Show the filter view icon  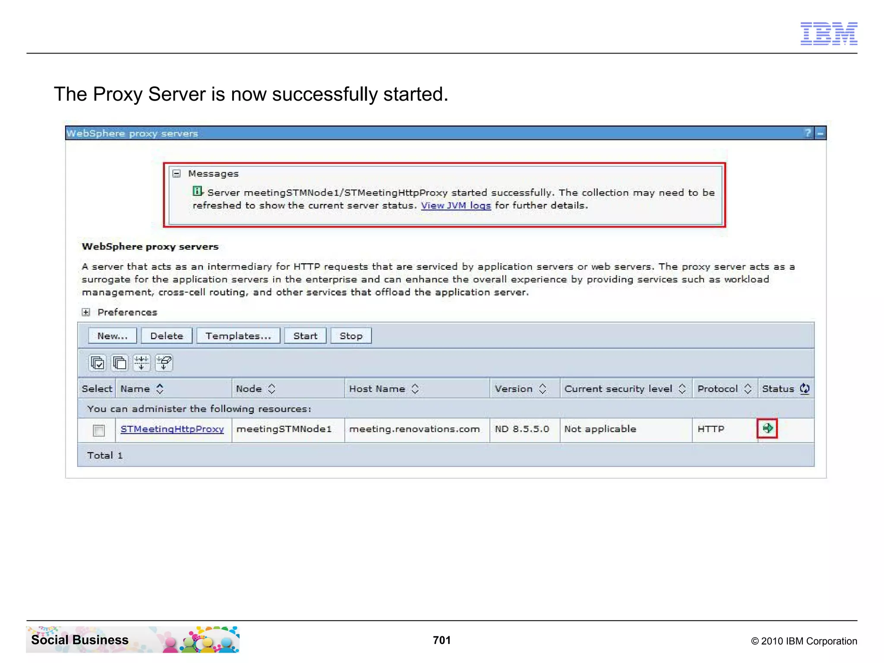tap(142, 363)
